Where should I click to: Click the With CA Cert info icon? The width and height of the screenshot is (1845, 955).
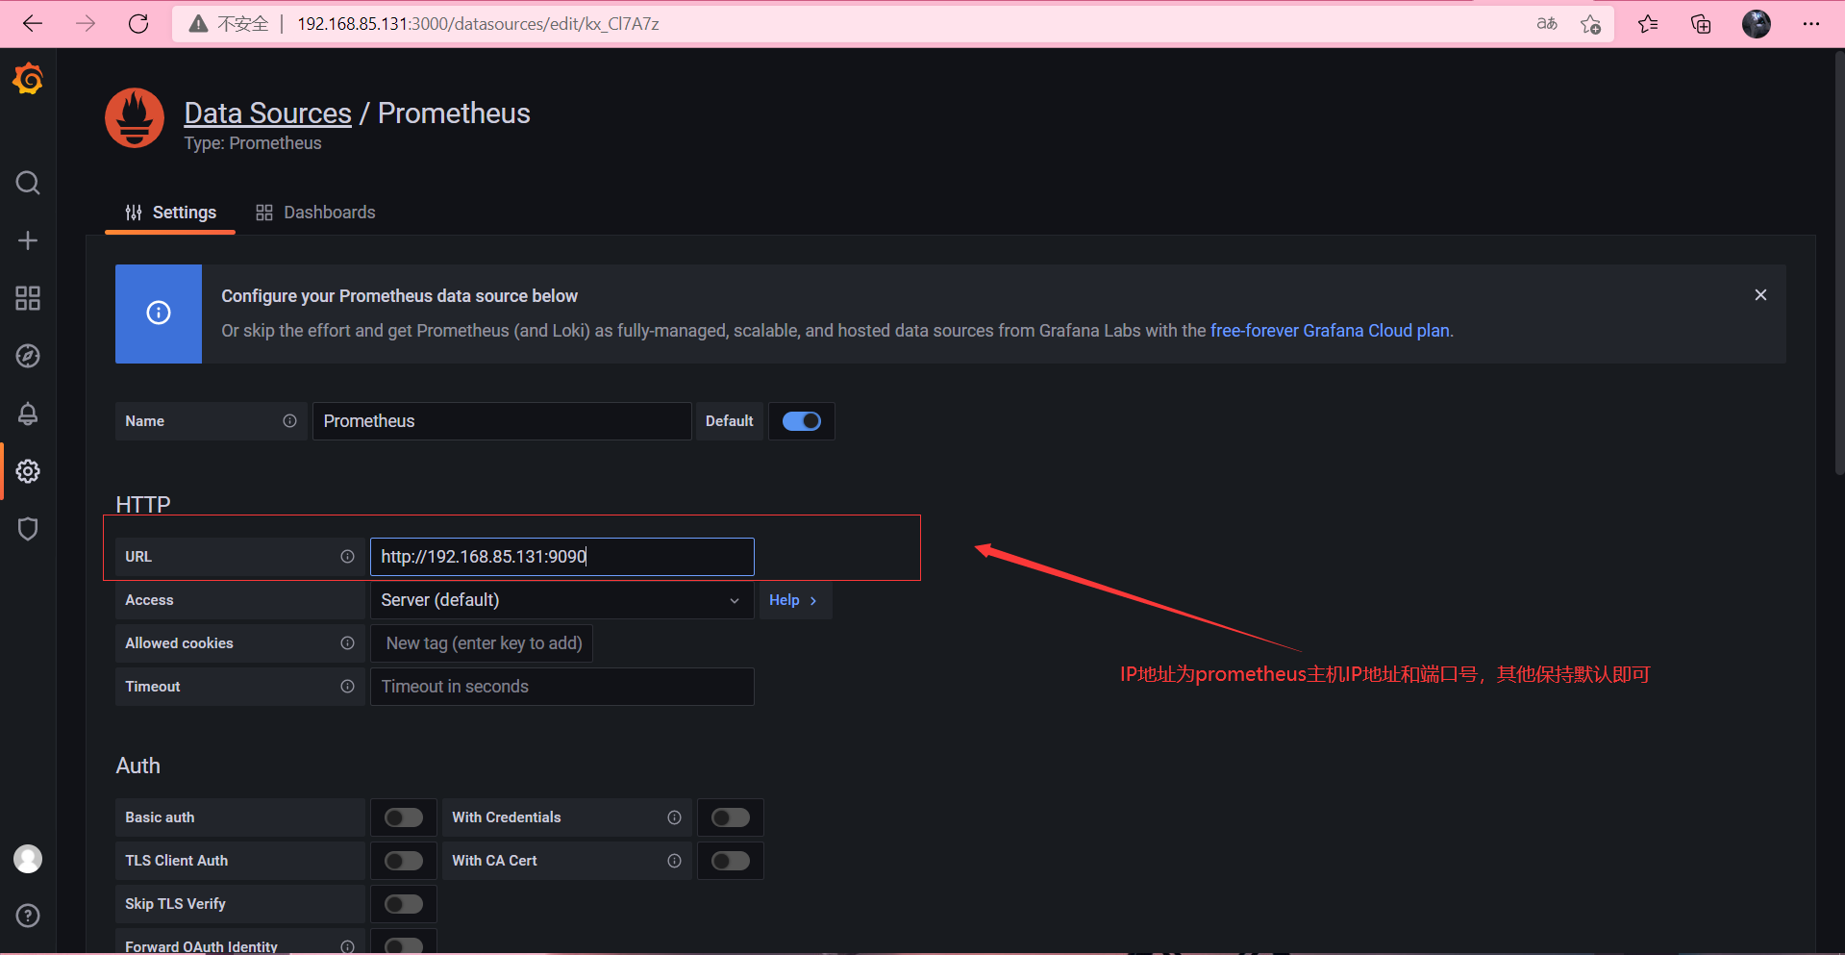point(674,861)
